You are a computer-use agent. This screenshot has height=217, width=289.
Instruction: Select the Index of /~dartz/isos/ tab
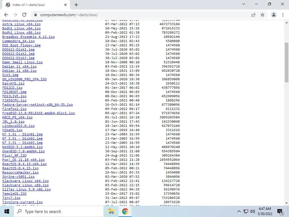click(36, 5)
